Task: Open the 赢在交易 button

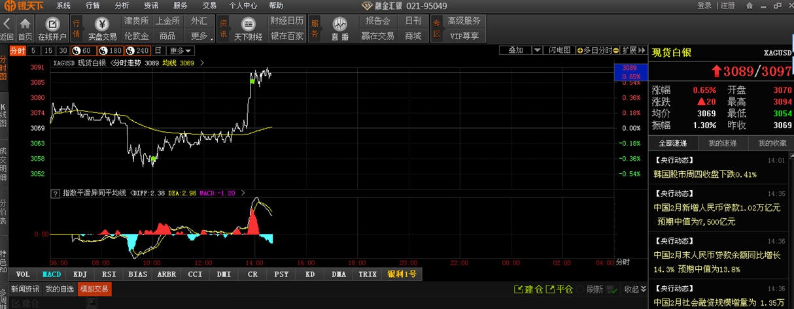Action: tap(377, 35)
